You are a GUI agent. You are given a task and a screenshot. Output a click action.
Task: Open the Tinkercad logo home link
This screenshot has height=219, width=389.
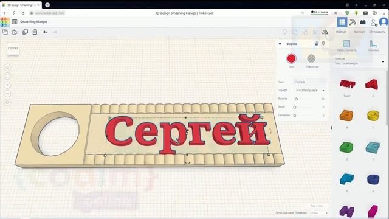coord(5,22)
